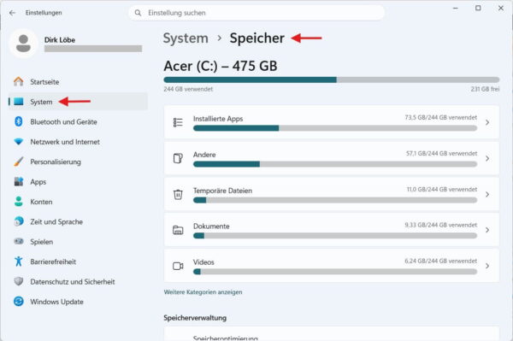Click the System monitor icon
The width and height of the screenshot is (513, 341).
point(19,102)
